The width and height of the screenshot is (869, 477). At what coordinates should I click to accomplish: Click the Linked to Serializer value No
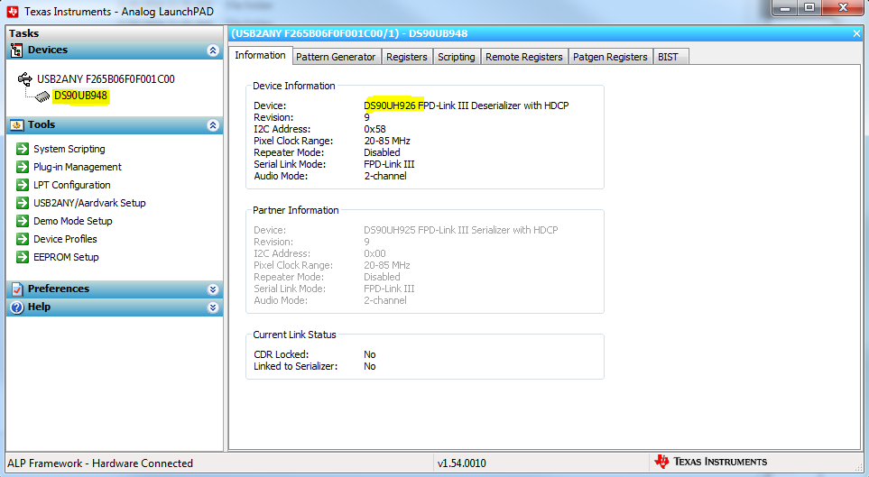[x=370, y=366]
